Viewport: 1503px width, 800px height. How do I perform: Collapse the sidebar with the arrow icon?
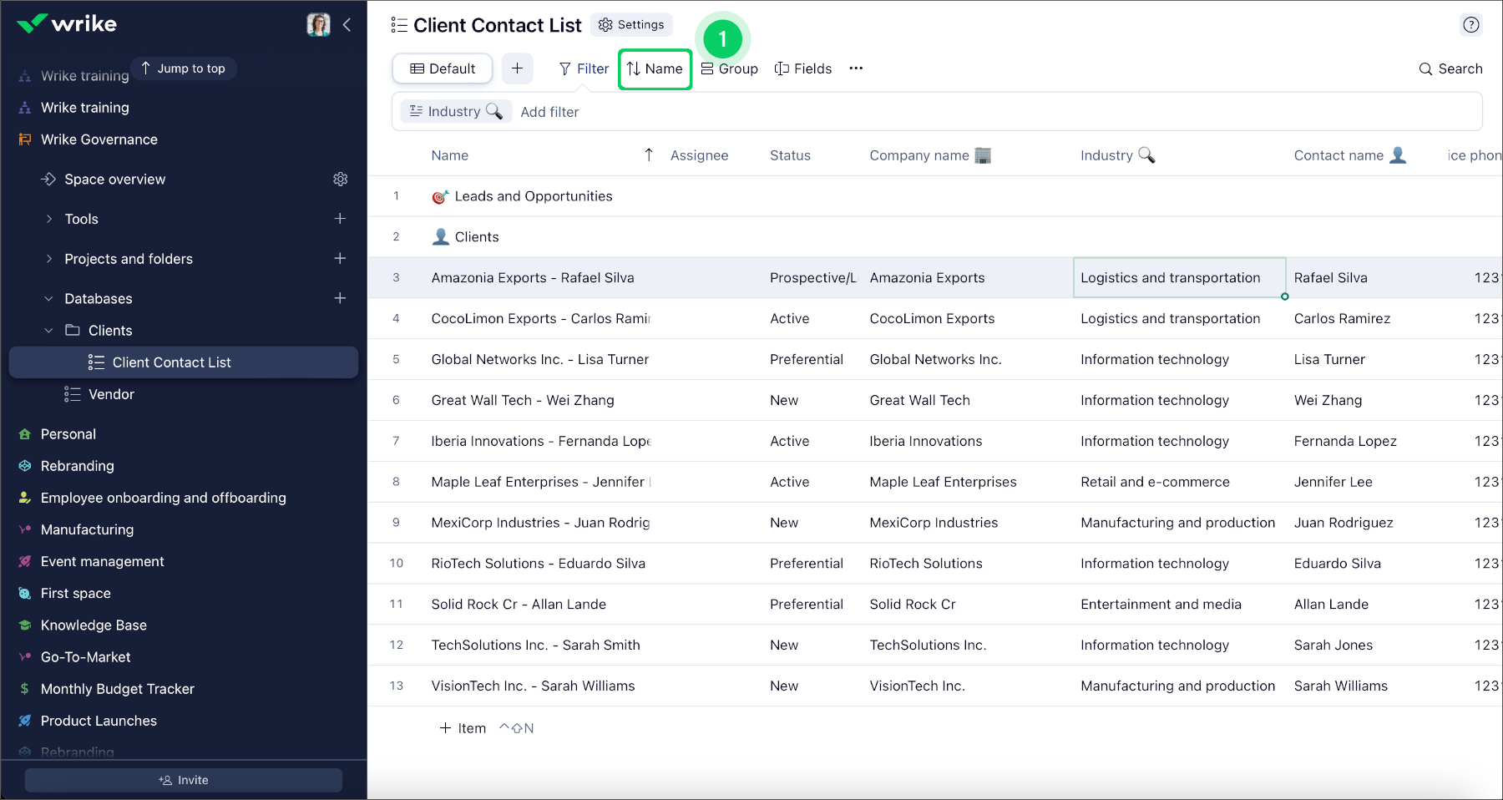pyautogui.click(x=347, y=25)
